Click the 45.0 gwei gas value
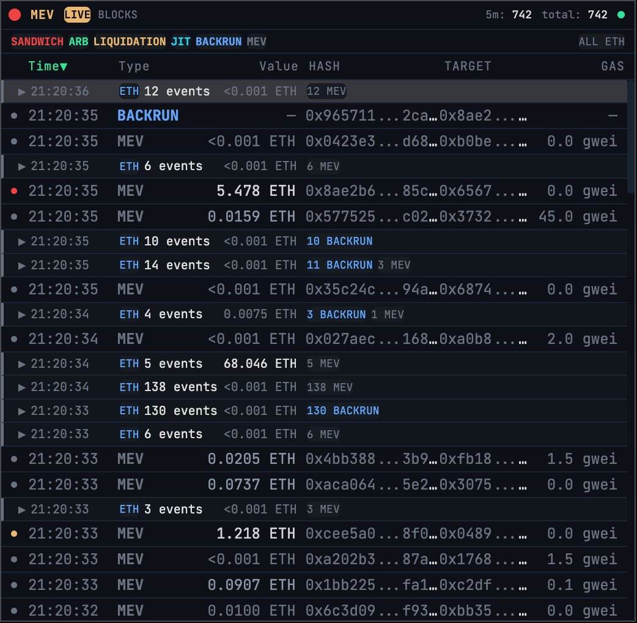 pos(578,217)
